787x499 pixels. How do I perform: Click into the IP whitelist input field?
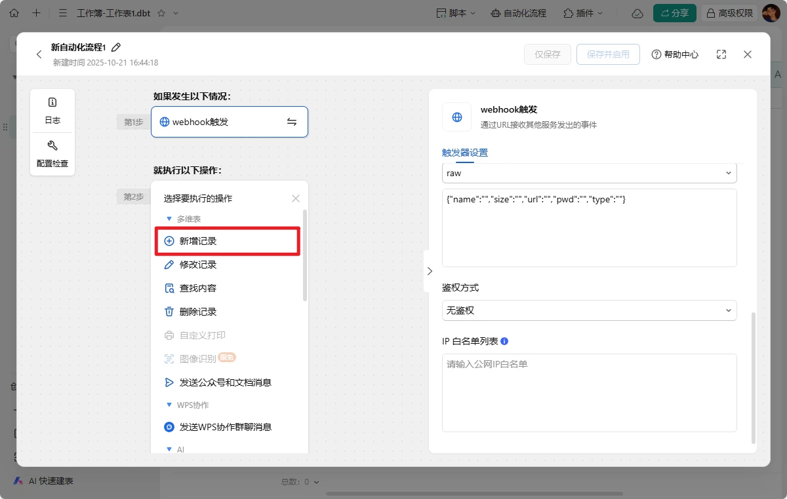tap(589, 393)
